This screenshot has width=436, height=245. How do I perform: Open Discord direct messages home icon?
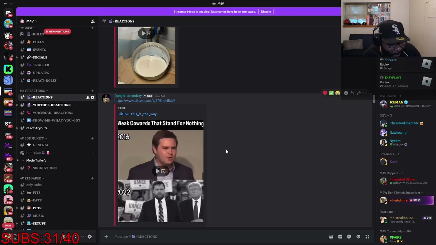[x=8, y=13]
